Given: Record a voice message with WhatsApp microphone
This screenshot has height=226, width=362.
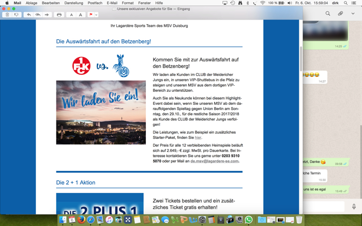Looking at the screenshot, I should (x=354, y=206).
